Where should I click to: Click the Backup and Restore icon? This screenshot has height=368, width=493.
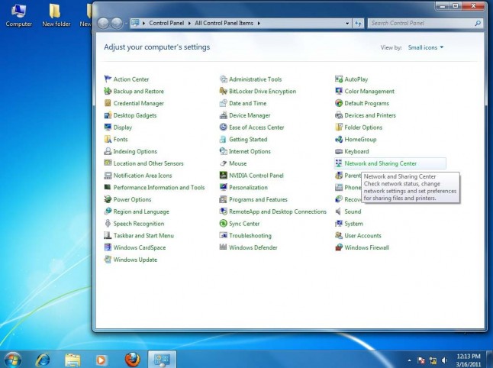(x=108, y=91)
